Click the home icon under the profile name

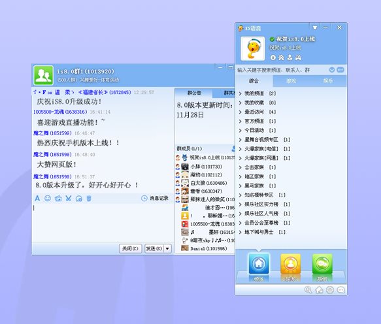tap(282, 57)
